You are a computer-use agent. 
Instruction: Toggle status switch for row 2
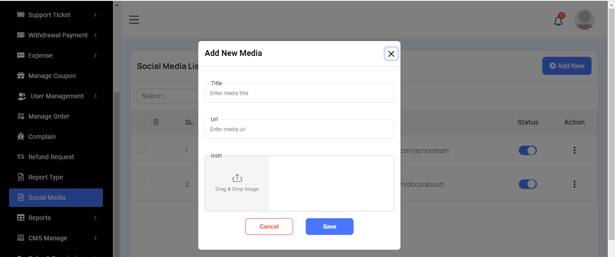pos(527,184)
